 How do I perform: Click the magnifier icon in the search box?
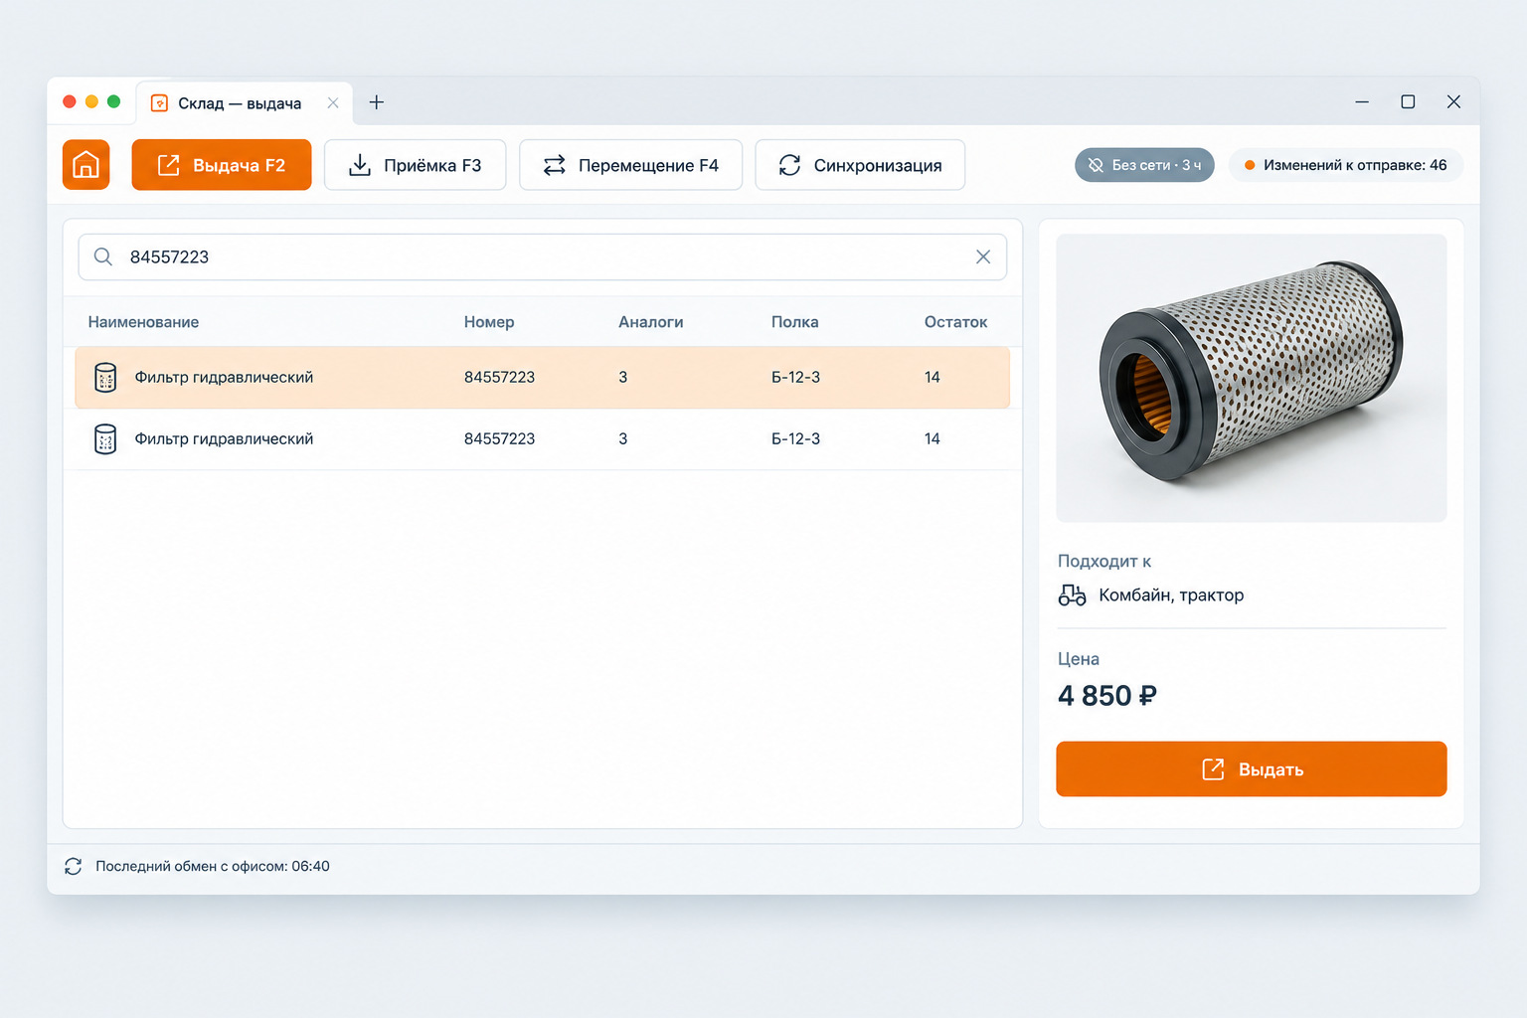[102, 256]
